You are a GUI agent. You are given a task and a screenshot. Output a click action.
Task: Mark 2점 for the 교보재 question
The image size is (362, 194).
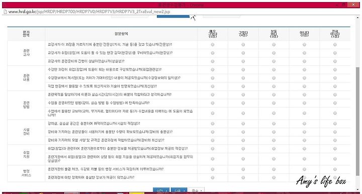(304, 113)
